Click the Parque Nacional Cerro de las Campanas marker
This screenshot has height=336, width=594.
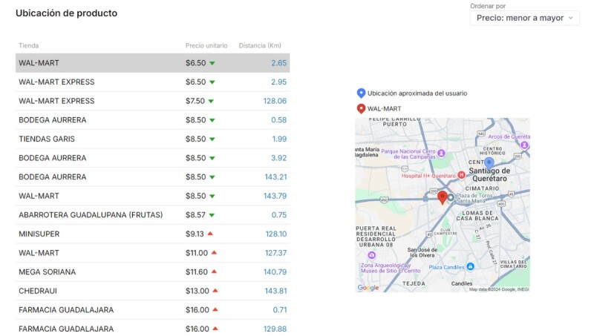point(441,154)
